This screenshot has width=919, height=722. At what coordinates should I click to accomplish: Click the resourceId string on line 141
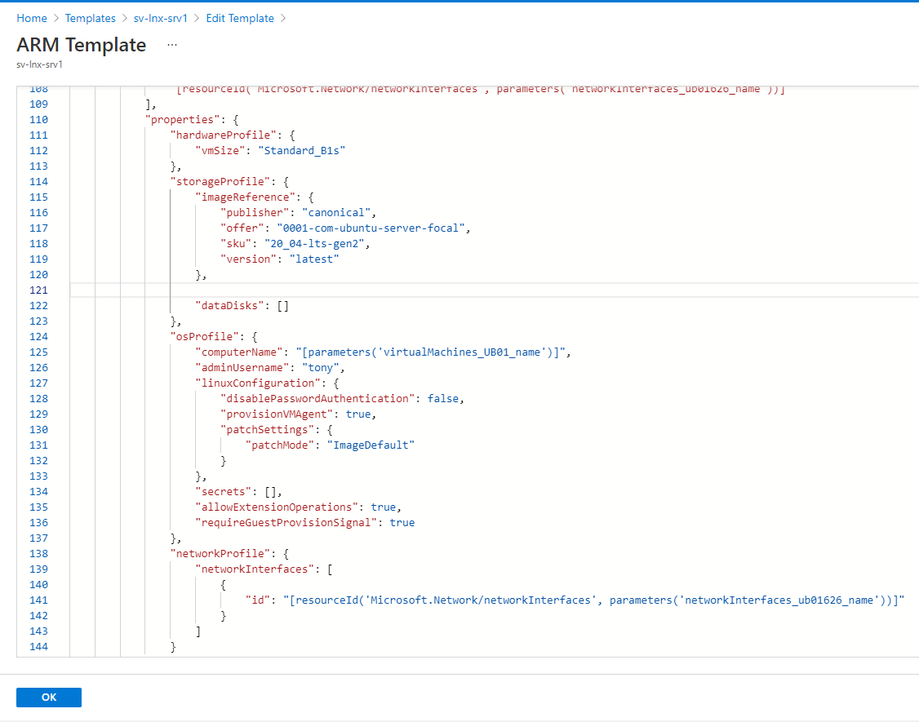tap(594, 600)
